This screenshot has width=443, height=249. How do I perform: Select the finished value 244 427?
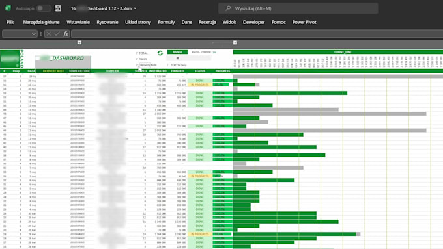181,85
